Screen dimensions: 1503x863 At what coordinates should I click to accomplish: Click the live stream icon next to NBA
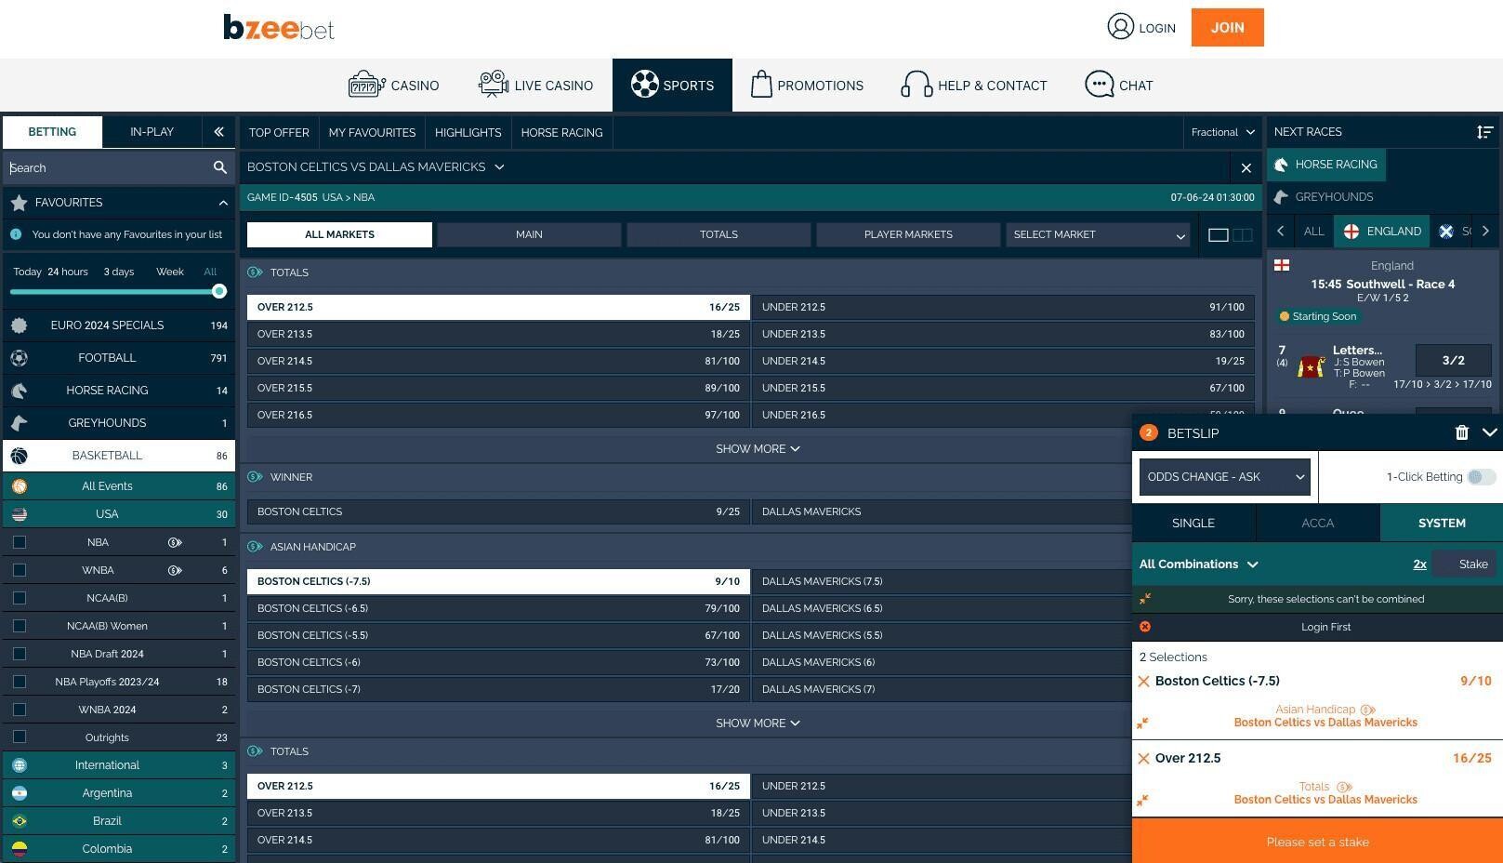pyautogui.click(x=175, y=542)
